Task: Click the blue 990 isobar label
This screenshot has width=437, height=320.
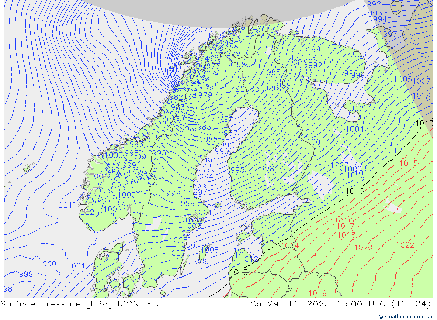Action: pos(222,151)
